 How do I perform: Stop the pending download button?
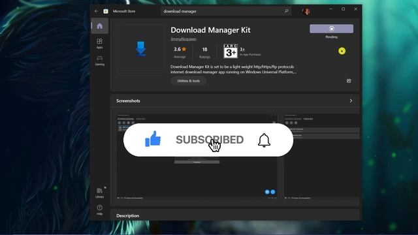(331, 29)
